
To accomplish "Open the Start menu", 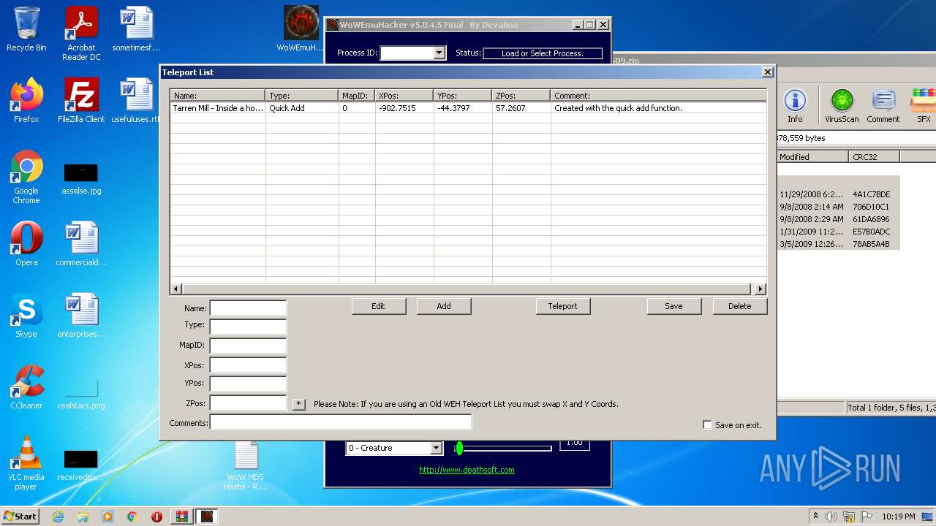I will coord(20,517).
